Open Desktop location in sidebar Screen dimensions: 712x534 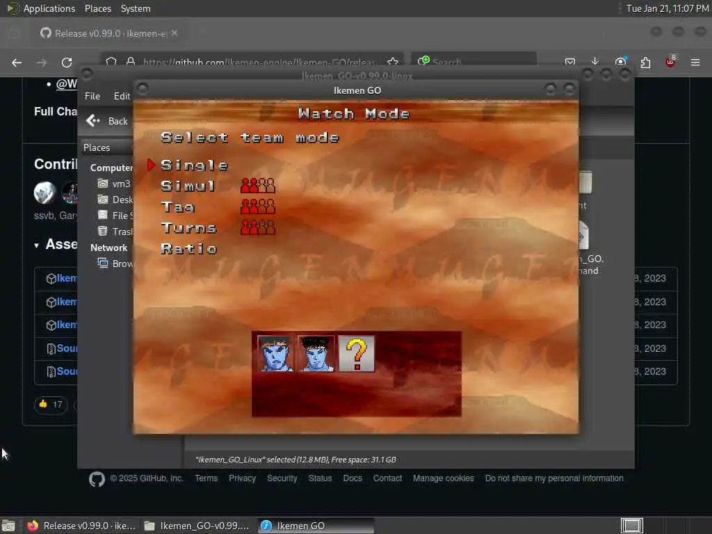pyautogui.click(x=115, y=200)
